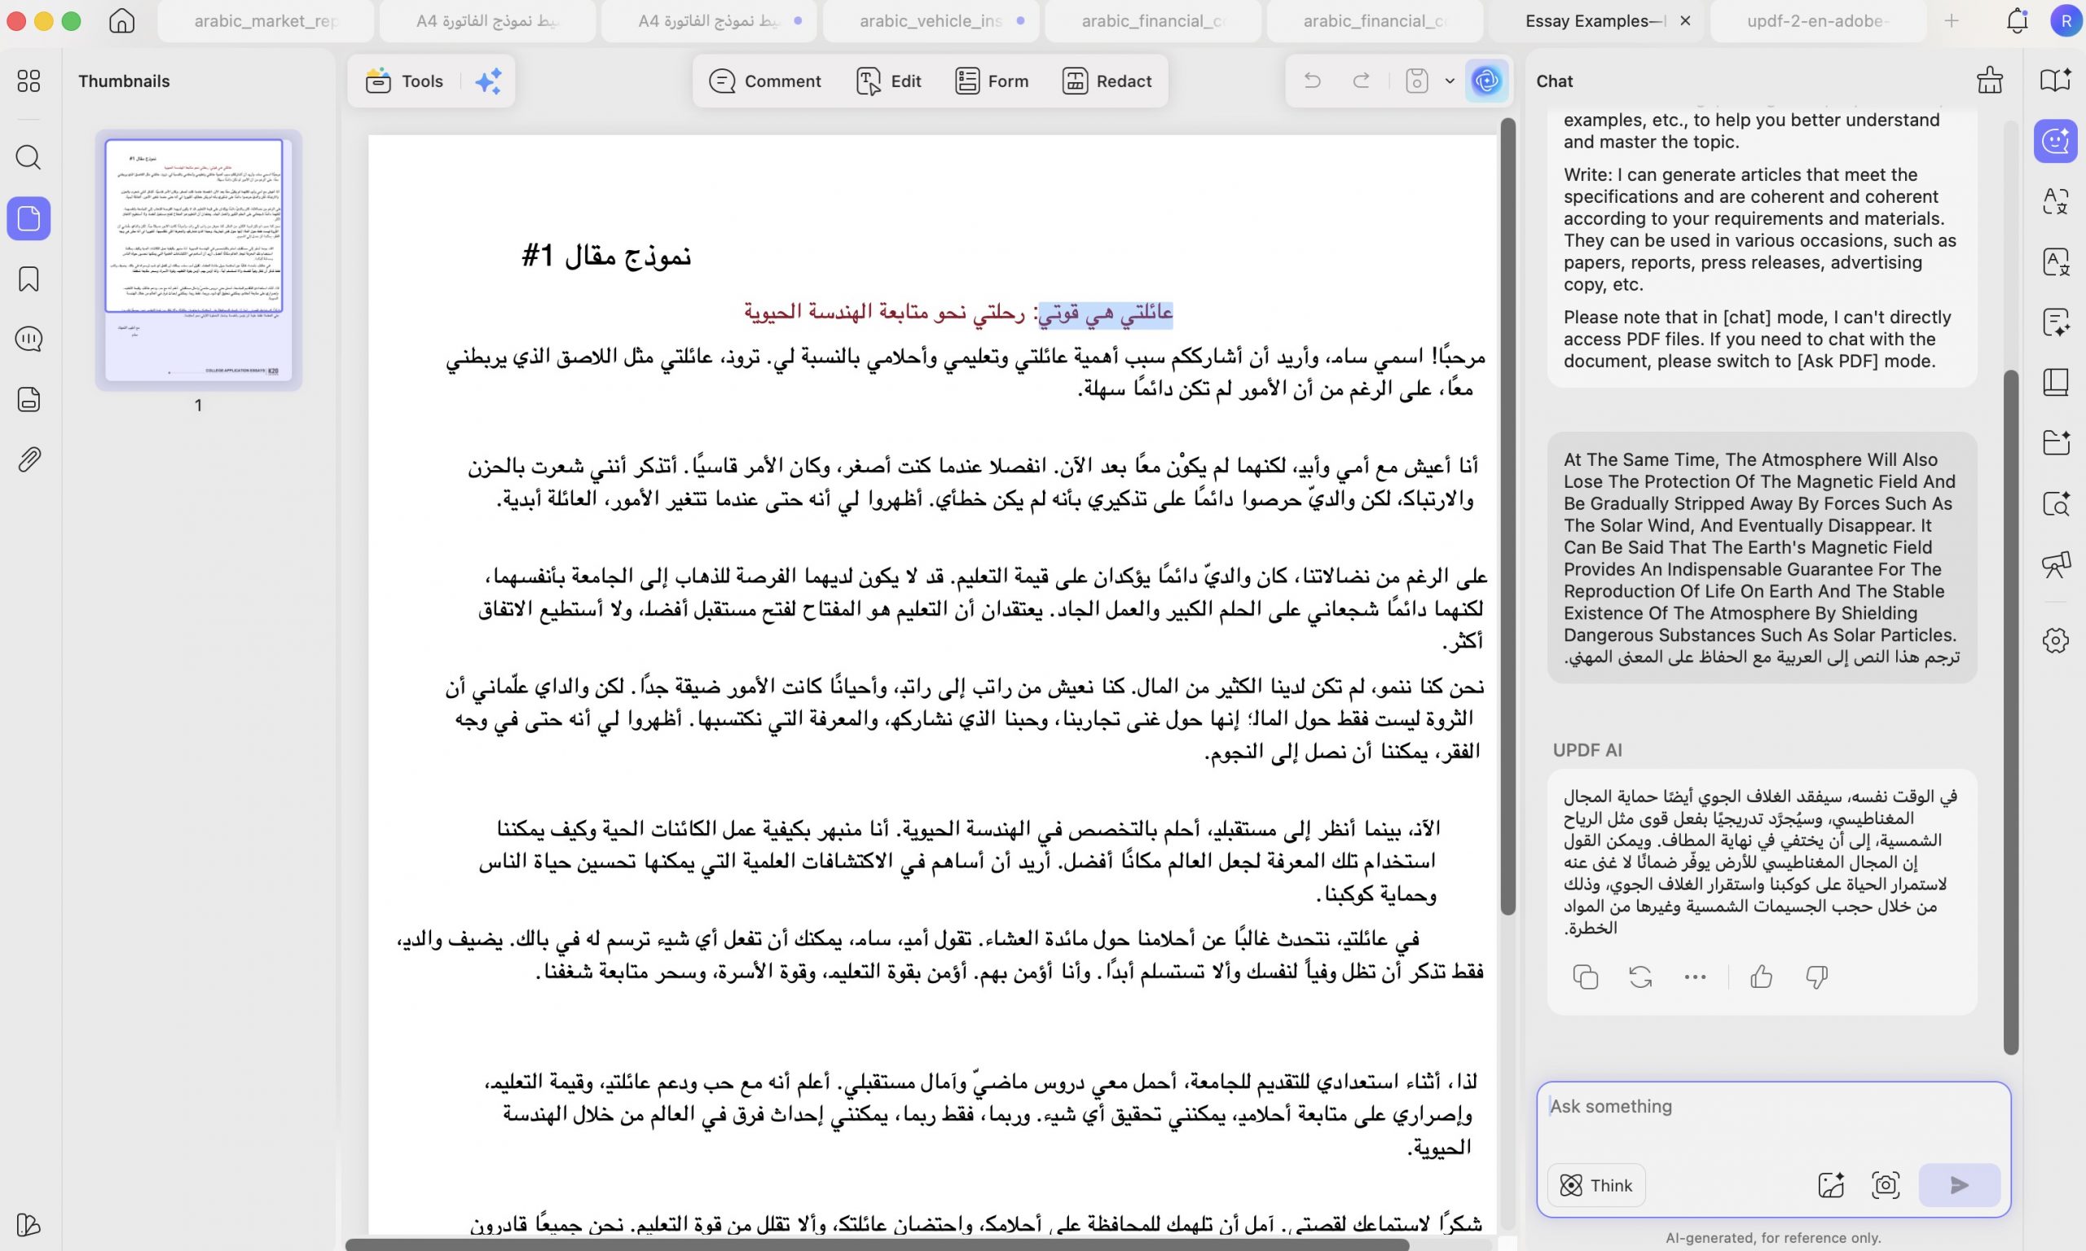The height and width of the screenshot is (1251, 2086).
Task: Open the grid view icon in left sidebar
Action: click(29, 81)
